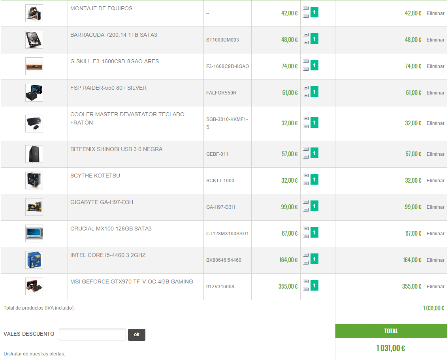Increase quantity of MONTAJE DE EQUIPOS
This screenshot has width=448, height=359.
(x=306, y=8)
